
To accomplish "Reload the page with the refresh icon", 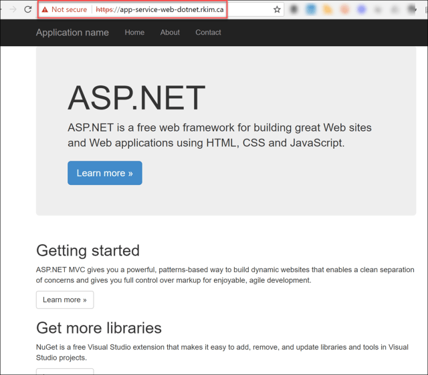I will tap(28, 9).
